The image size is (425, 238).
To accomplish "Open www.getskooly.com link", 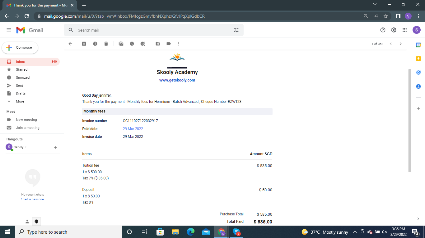I will click(x=177, y=80).
